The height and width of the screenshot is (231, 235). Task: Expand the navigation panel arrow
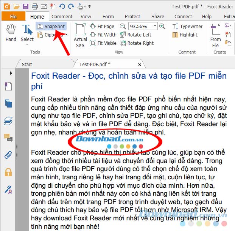[x=11, y=73]
